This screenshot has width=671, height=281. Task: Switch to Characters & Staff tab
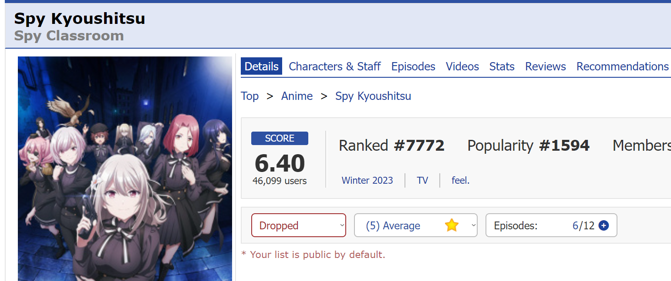pyautogui.click(x=335, y=66)
